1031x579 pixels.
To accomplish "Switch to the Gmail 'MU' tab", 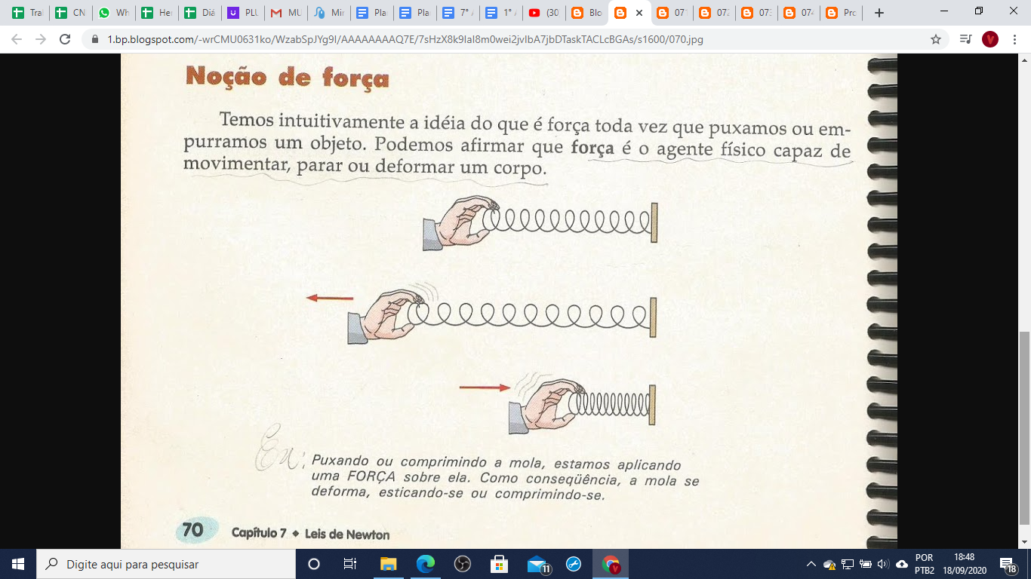I will [x=285, y=13].
